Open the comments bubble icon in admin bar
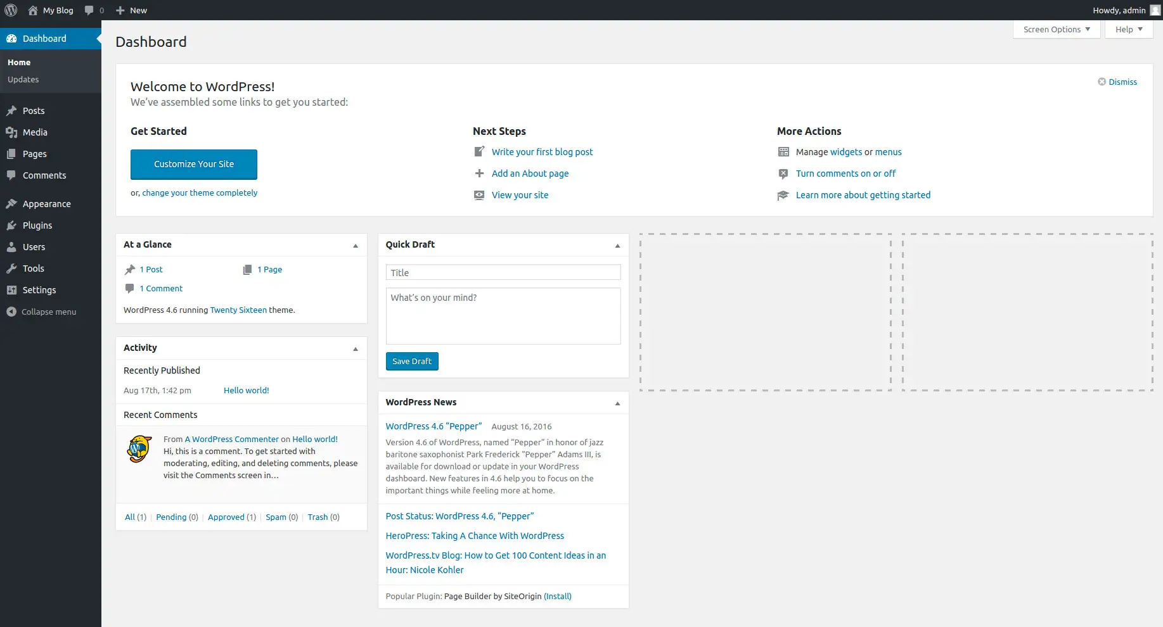 [89, 10]
